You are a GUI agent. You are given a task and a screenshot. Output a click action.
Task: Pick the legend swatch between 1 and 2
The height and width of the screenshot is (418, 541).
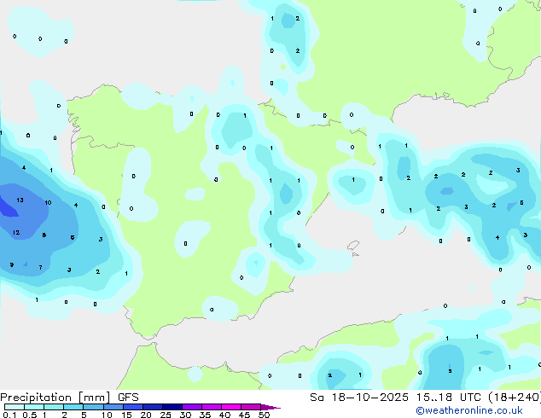tap(54, 407)
